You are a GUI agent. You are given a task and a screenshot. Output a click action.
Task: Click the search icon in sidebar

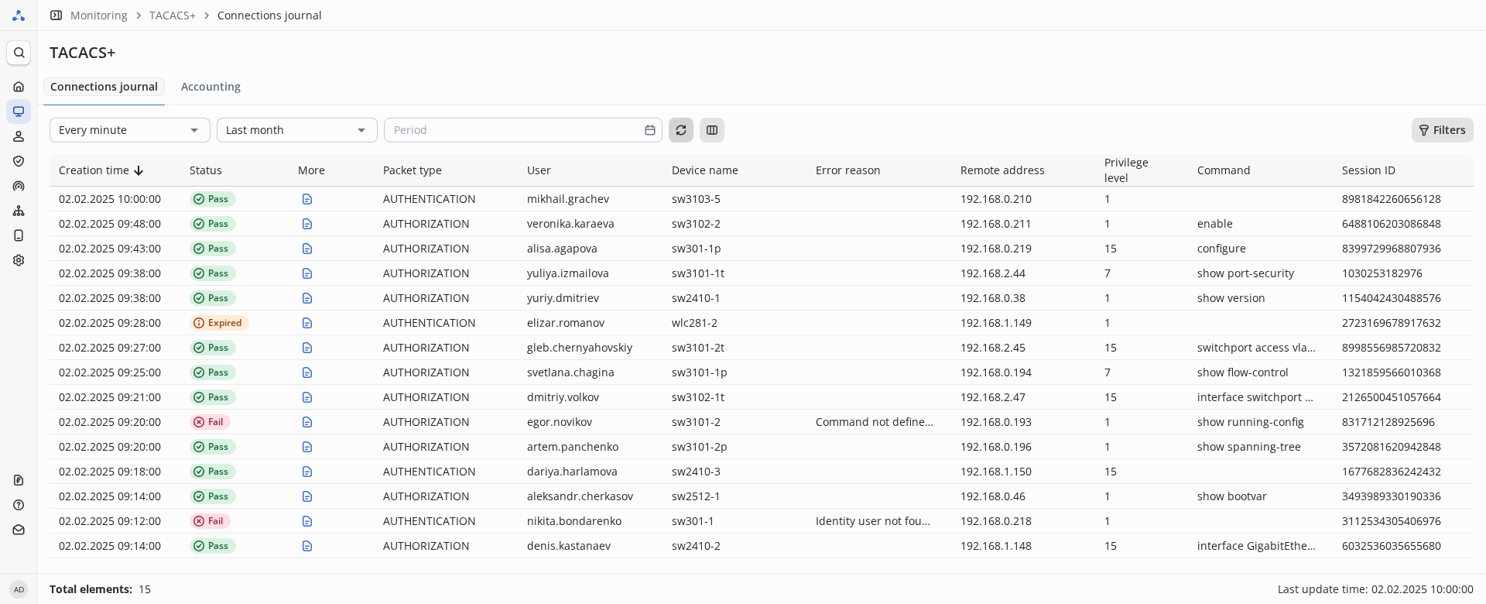[x=19, y=53]
